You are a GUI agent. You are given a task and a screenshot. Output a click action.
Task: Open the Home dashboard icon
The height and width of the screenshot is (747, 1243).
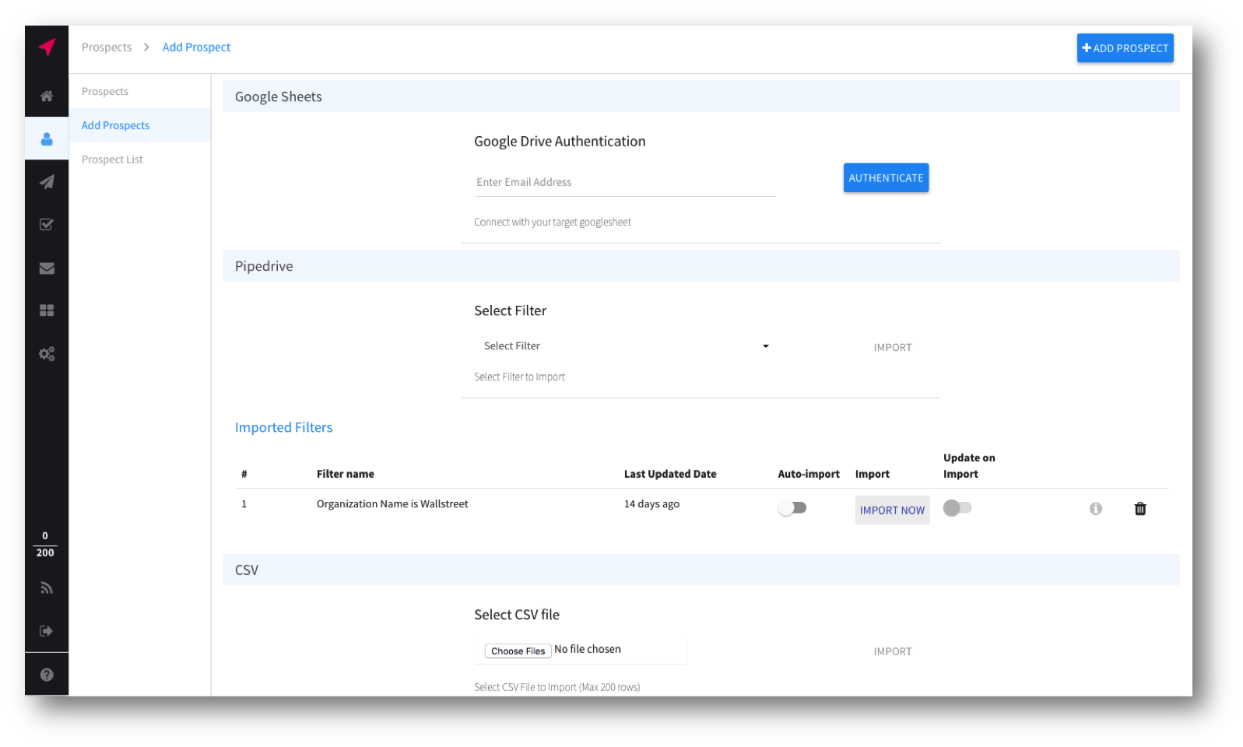(x=47, y=96)
